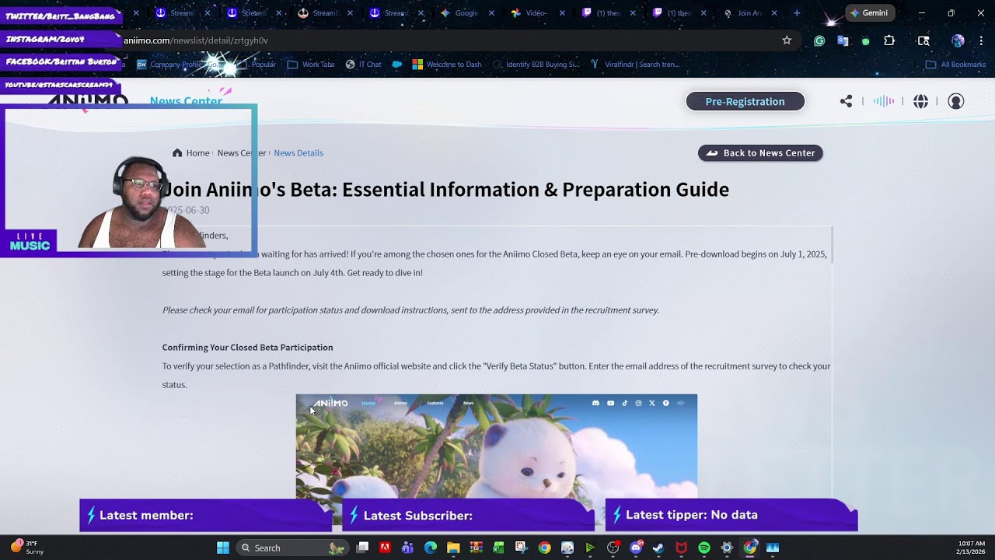The width and height of the screenshot is (995, 560).
Task: Open the Viralfindr bookmark
Action: pos(634,65)
